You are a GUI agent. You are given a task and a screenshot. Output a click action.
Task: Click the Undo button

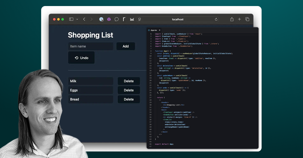pyautogui.click(x=81, y=58)
